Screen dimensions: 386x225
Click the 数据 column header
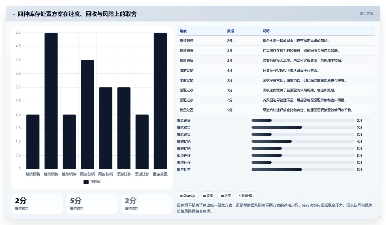(x=231, y=31)
